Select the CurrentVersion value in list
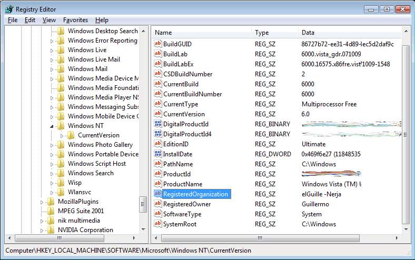This screenshot has width=415, height=260. (184, 114)
